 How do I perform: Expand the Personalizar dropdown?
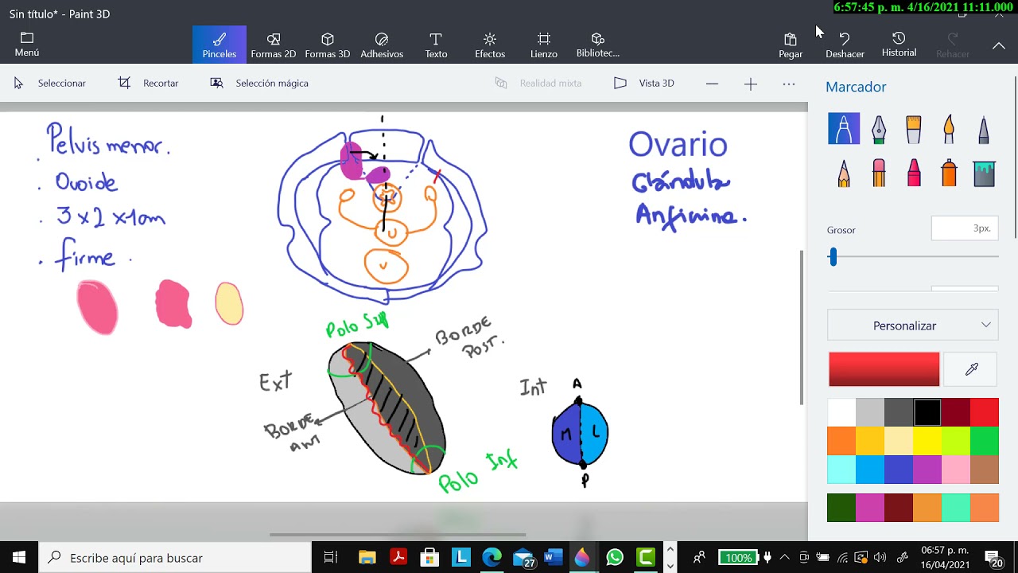tap(913, 325)
